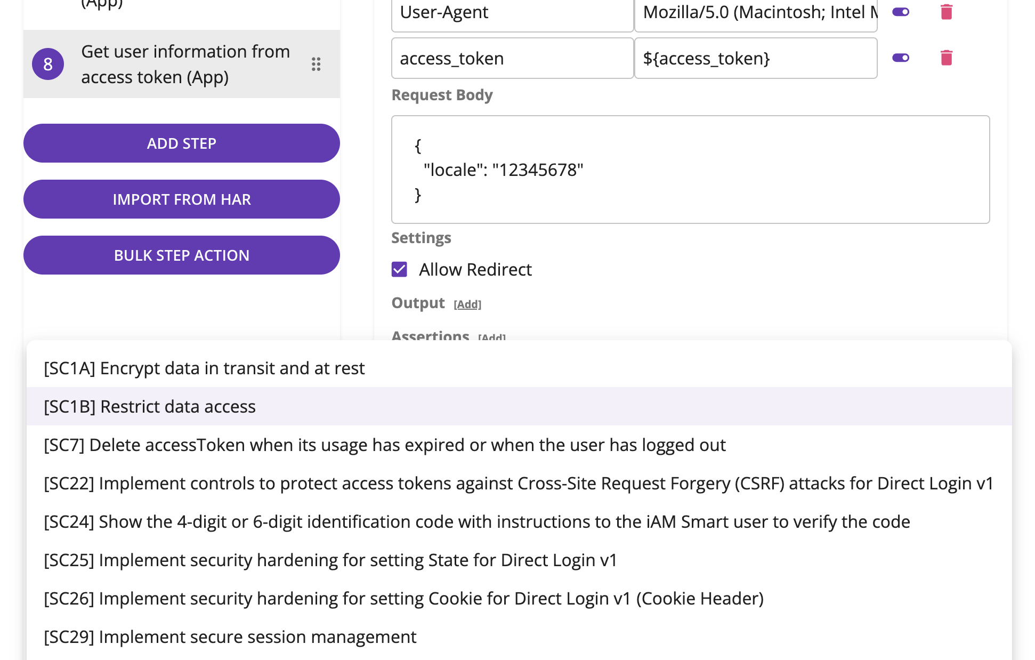Viewport: 1035px width, 660px height.
Task: Open BULK STEP ACTION
Action: (x=182, y=255)
